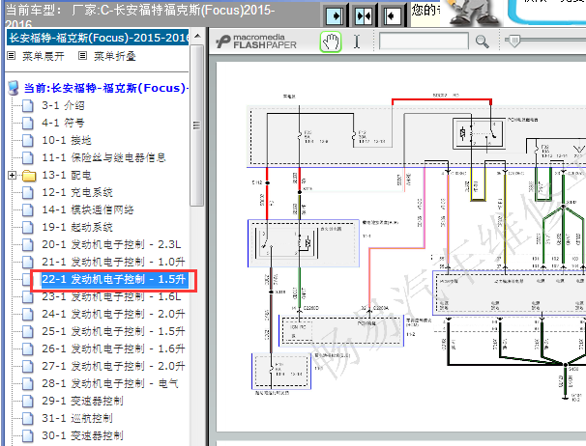Click the page icon of 19-1 起动系统
586x446 pixels.
click(x=28, y=227)
